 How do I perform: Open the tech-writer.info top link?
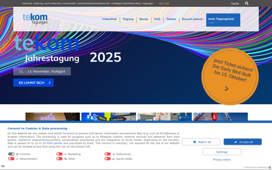53,3
